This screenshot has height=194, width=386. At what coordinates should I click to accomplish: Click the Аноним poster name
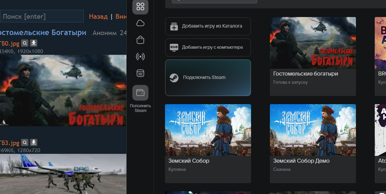[105, 33]
